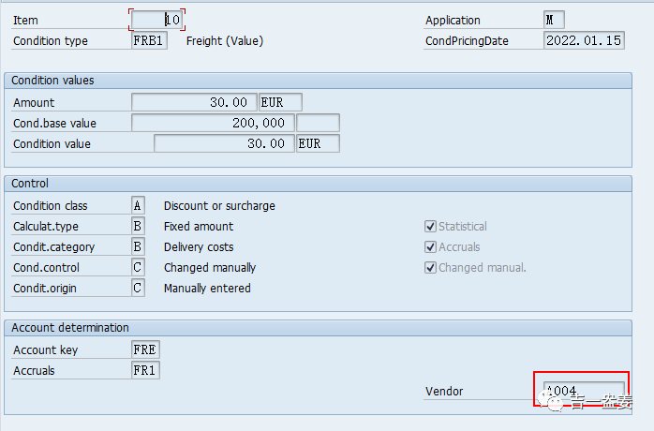Click the Cond.base value field 200,000
Screen dimensions: 654x431
pos(213,123)
